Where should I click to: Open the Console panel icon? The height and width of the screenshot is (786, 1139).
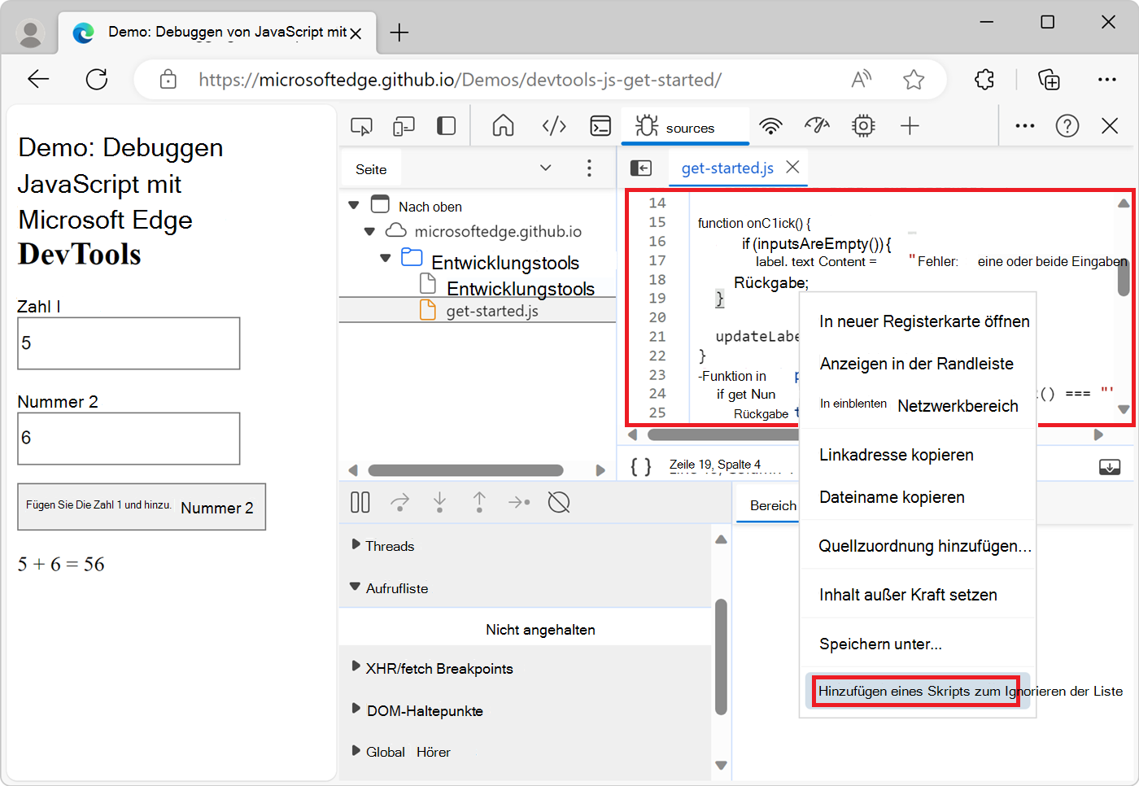[600, 126]
